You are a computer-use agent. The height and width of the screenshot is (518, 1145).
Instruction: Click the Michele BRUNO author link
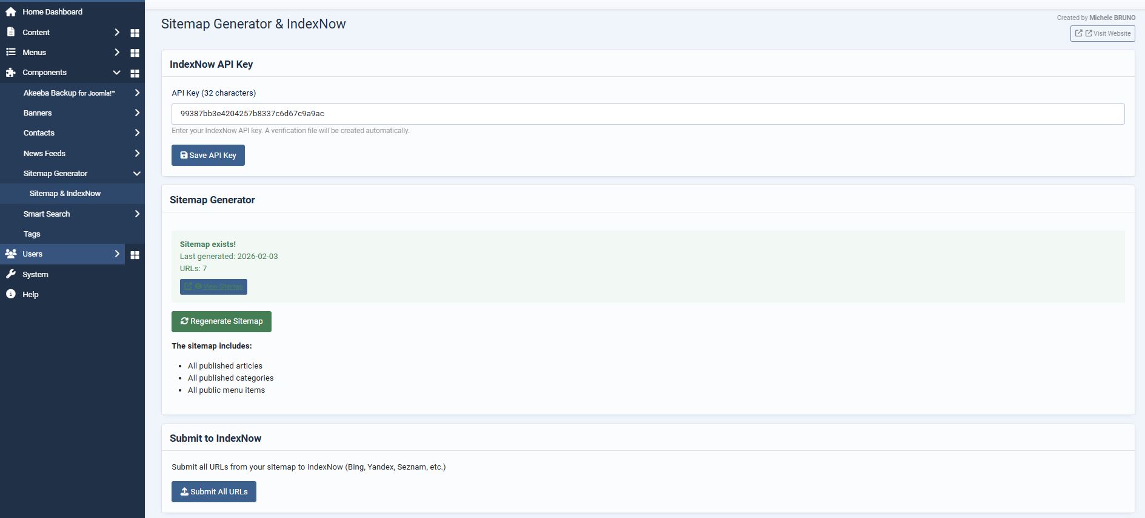(1112, 18)
